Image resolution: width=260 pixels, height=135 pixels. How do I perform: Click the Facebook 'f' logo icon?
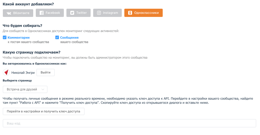pos(42,13)
